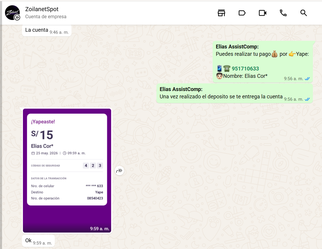
Task: Open the ZoilanetSpot contact name
Action: pos(42,9)
